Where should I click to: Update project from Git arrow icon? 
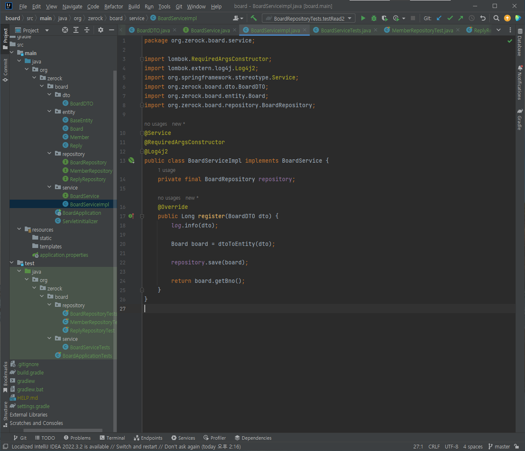coord(439,18)
